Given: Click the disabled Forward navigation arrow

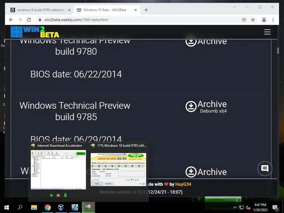Looking at the screenshot, I should coord(20,20).
